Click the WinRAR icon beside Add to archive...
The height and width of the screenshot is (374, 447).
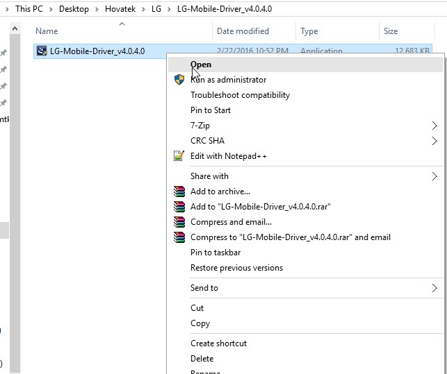click(x=179, y=192)
